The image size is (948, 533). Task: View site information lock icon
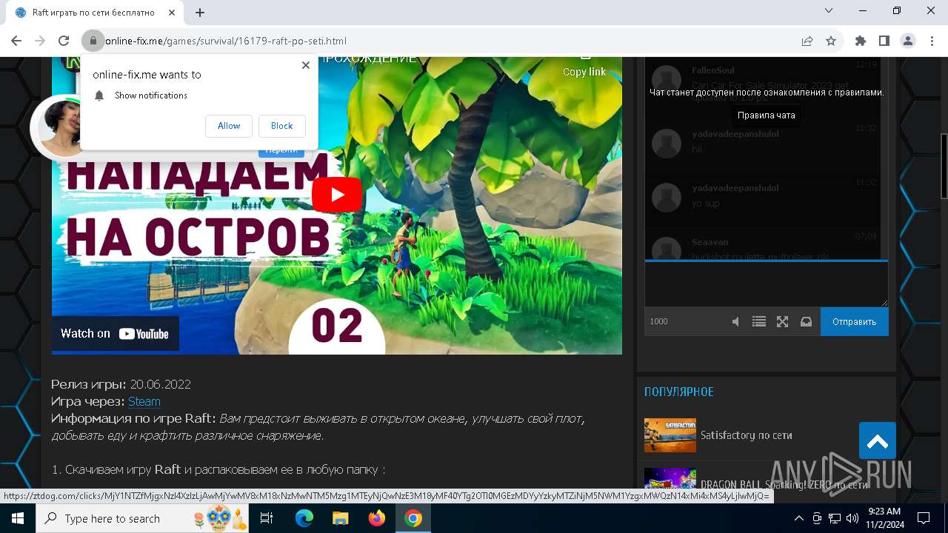click(x=93, y=41)
